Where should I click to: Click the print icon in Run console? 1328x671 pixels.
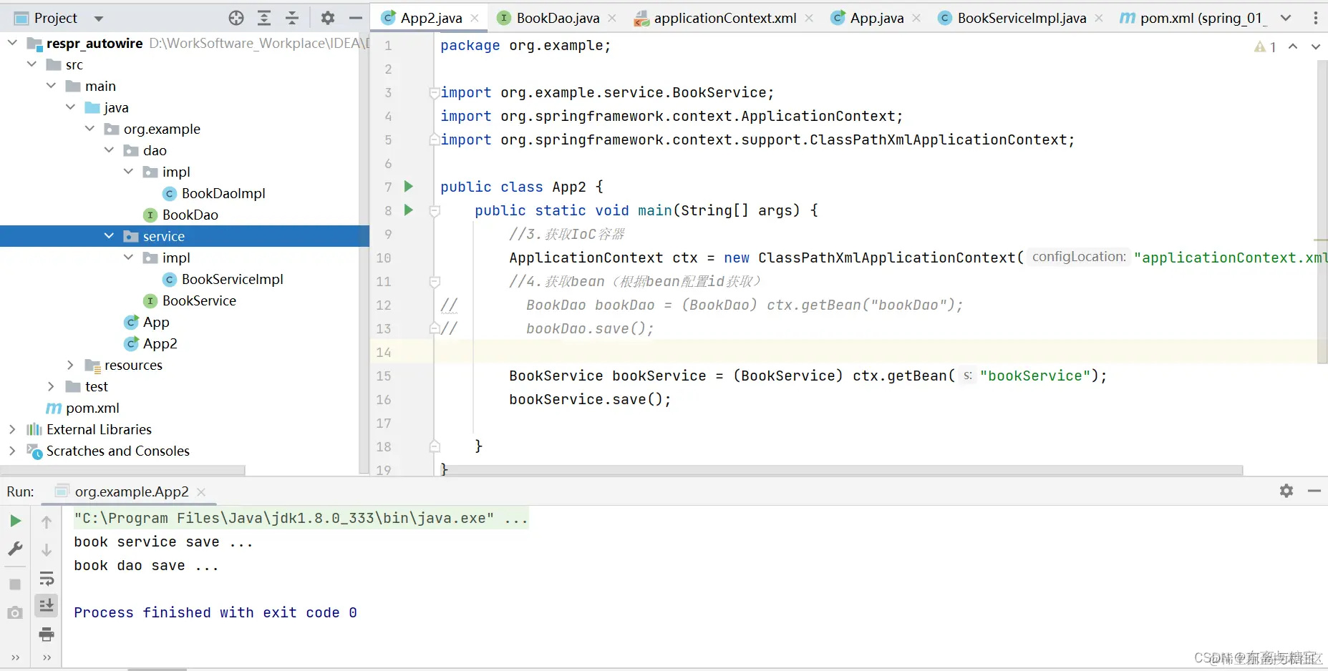pyautogui.click(x=47, y=634)
